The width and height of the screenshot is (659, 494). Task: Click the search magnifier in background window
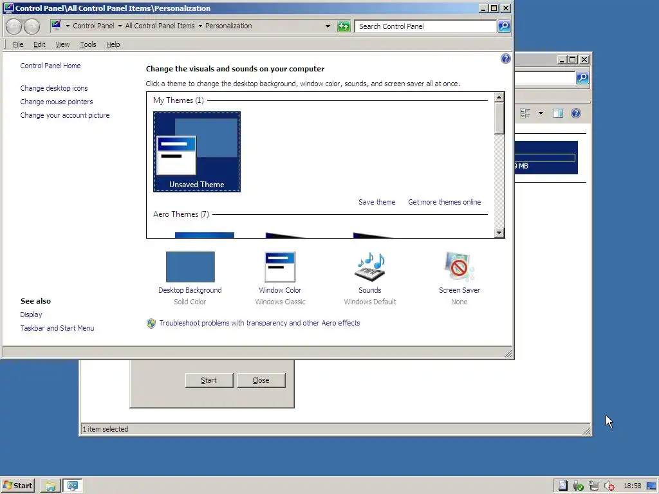tap(582, 78)
